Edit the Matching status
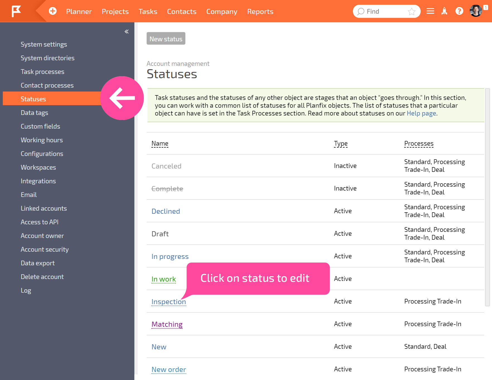 tap(167, 324)
